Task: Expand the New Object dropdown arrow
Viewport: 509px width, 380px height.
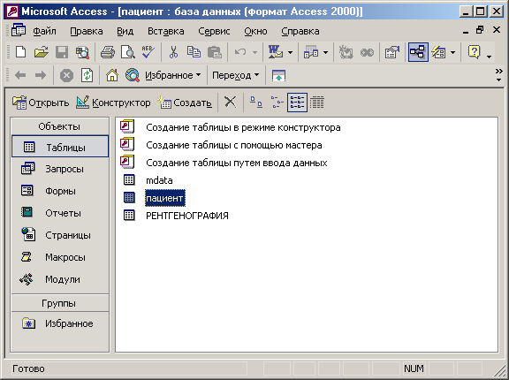Action: pos(452,52)
